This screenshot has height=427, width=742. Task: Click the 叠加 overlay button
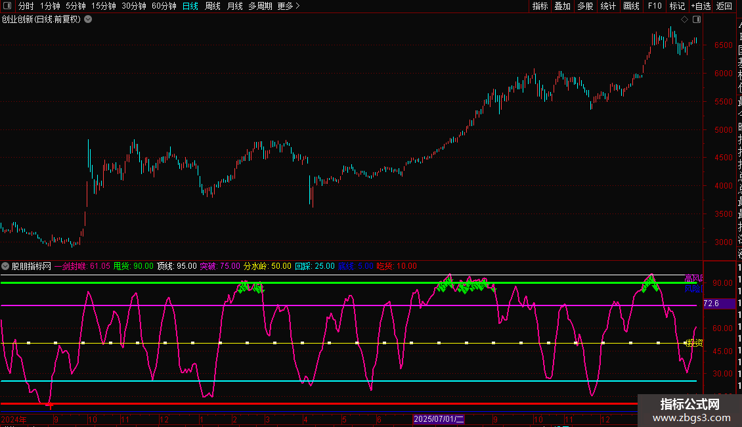pos(563,6)
